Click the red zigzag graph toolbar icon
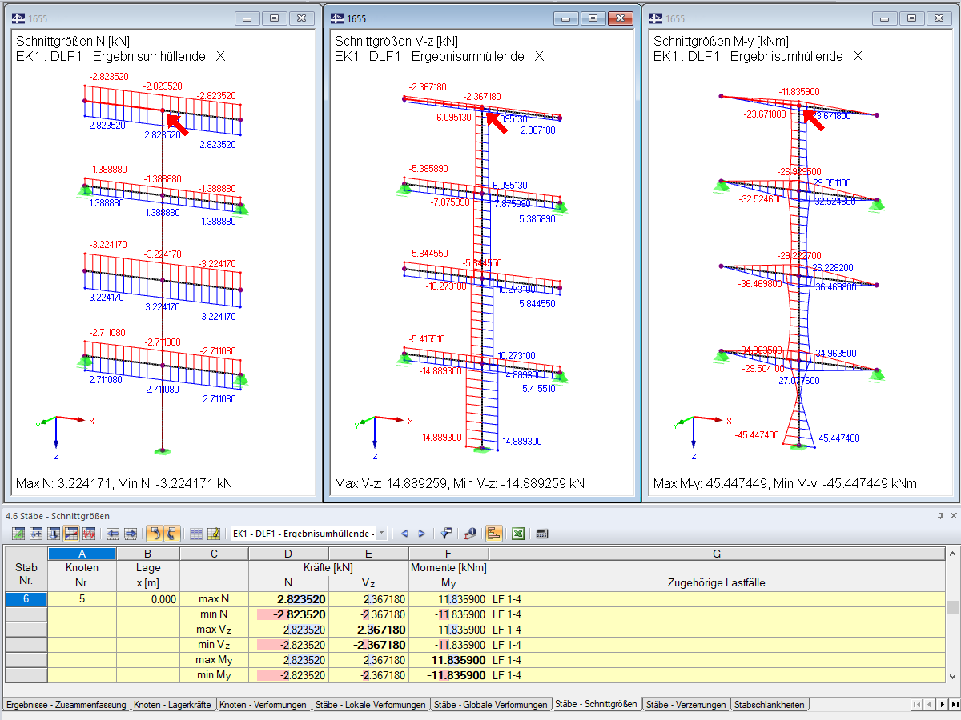961x720 pixels. click(89, 533)
